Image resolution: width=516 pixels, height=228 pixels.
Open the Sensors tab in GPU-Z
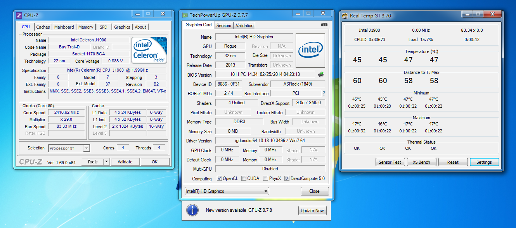point(223,26)
